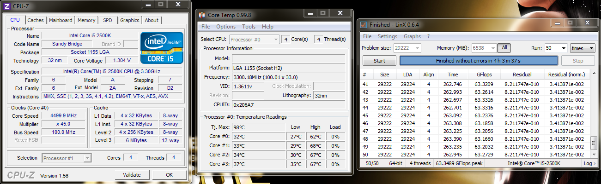The width and height of the screenshot is (601, 184).
Task: Click the 4499.9 MHz Core Speed value
Action: [62, 116]
